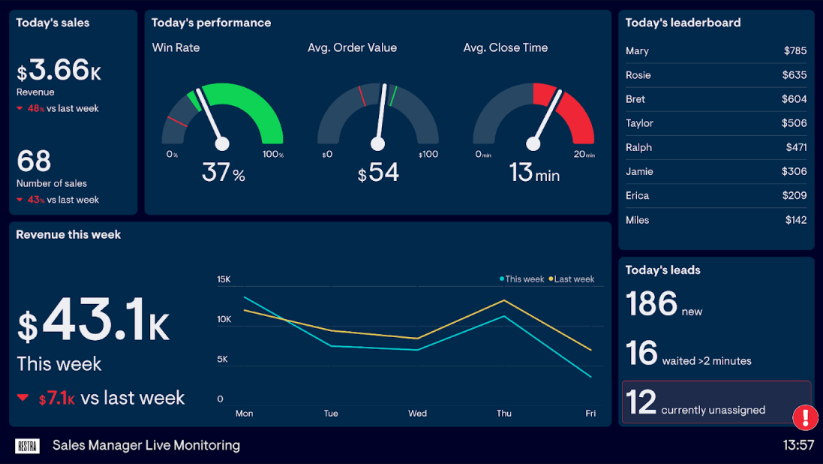
Task: Click the 37% win rate value
Action: pyautogui.click(x=224, y=173)
